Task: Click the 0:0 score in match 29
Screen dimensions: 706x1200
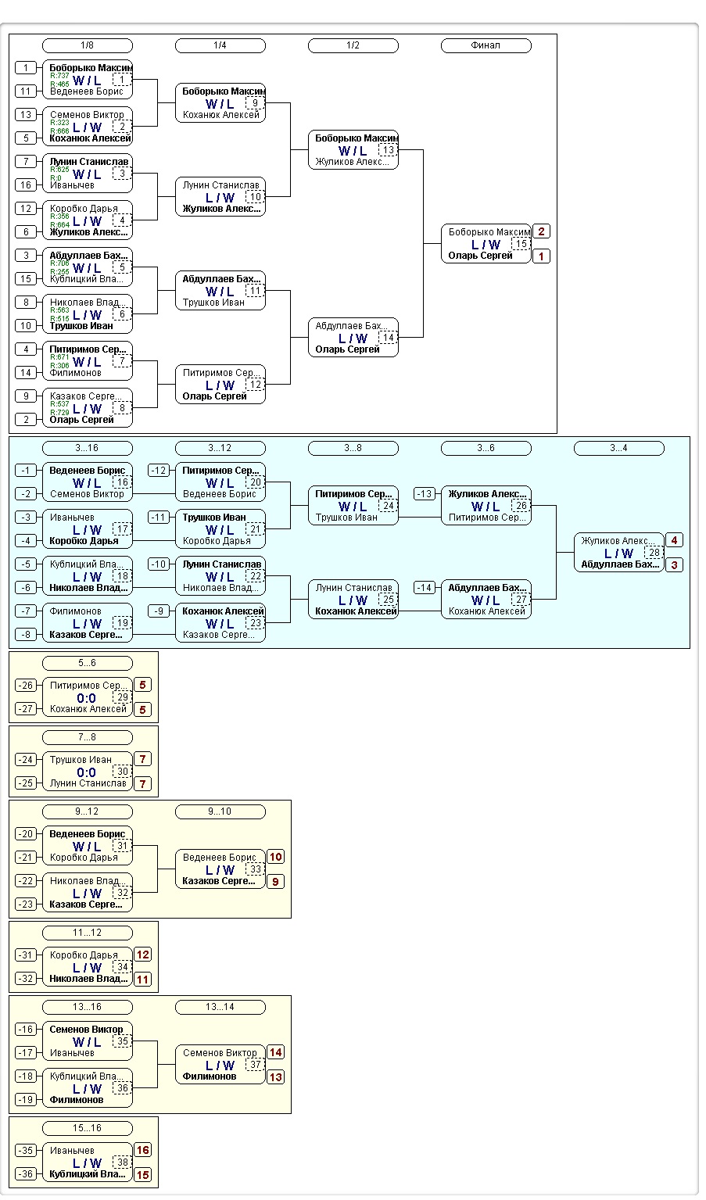Action: [86, 698]
